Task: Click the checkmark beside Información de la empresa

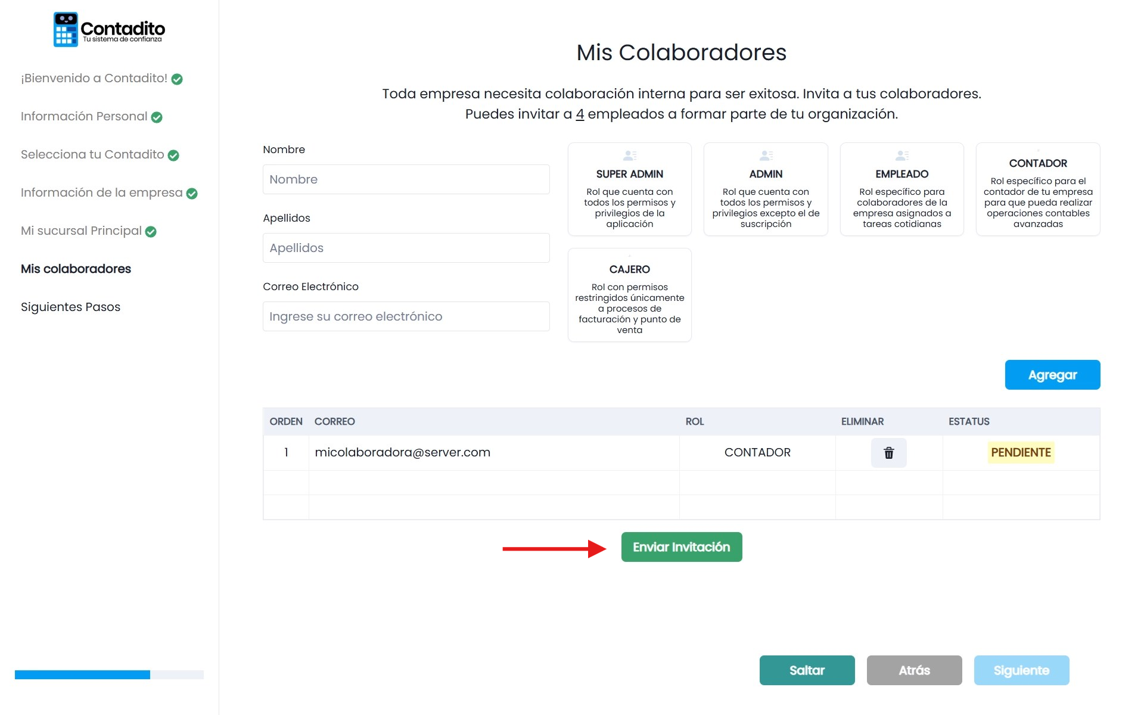Action: point(192,194)
